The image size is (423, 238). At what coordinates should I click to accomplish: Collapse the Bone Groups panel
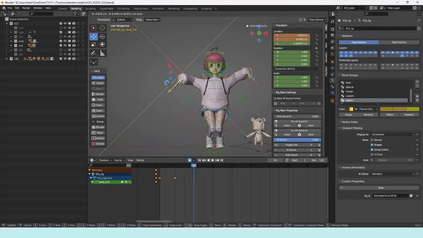350,75
